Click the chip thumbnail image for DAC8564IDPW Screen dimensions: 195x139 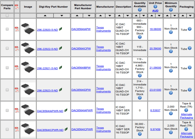pos(28,90)
